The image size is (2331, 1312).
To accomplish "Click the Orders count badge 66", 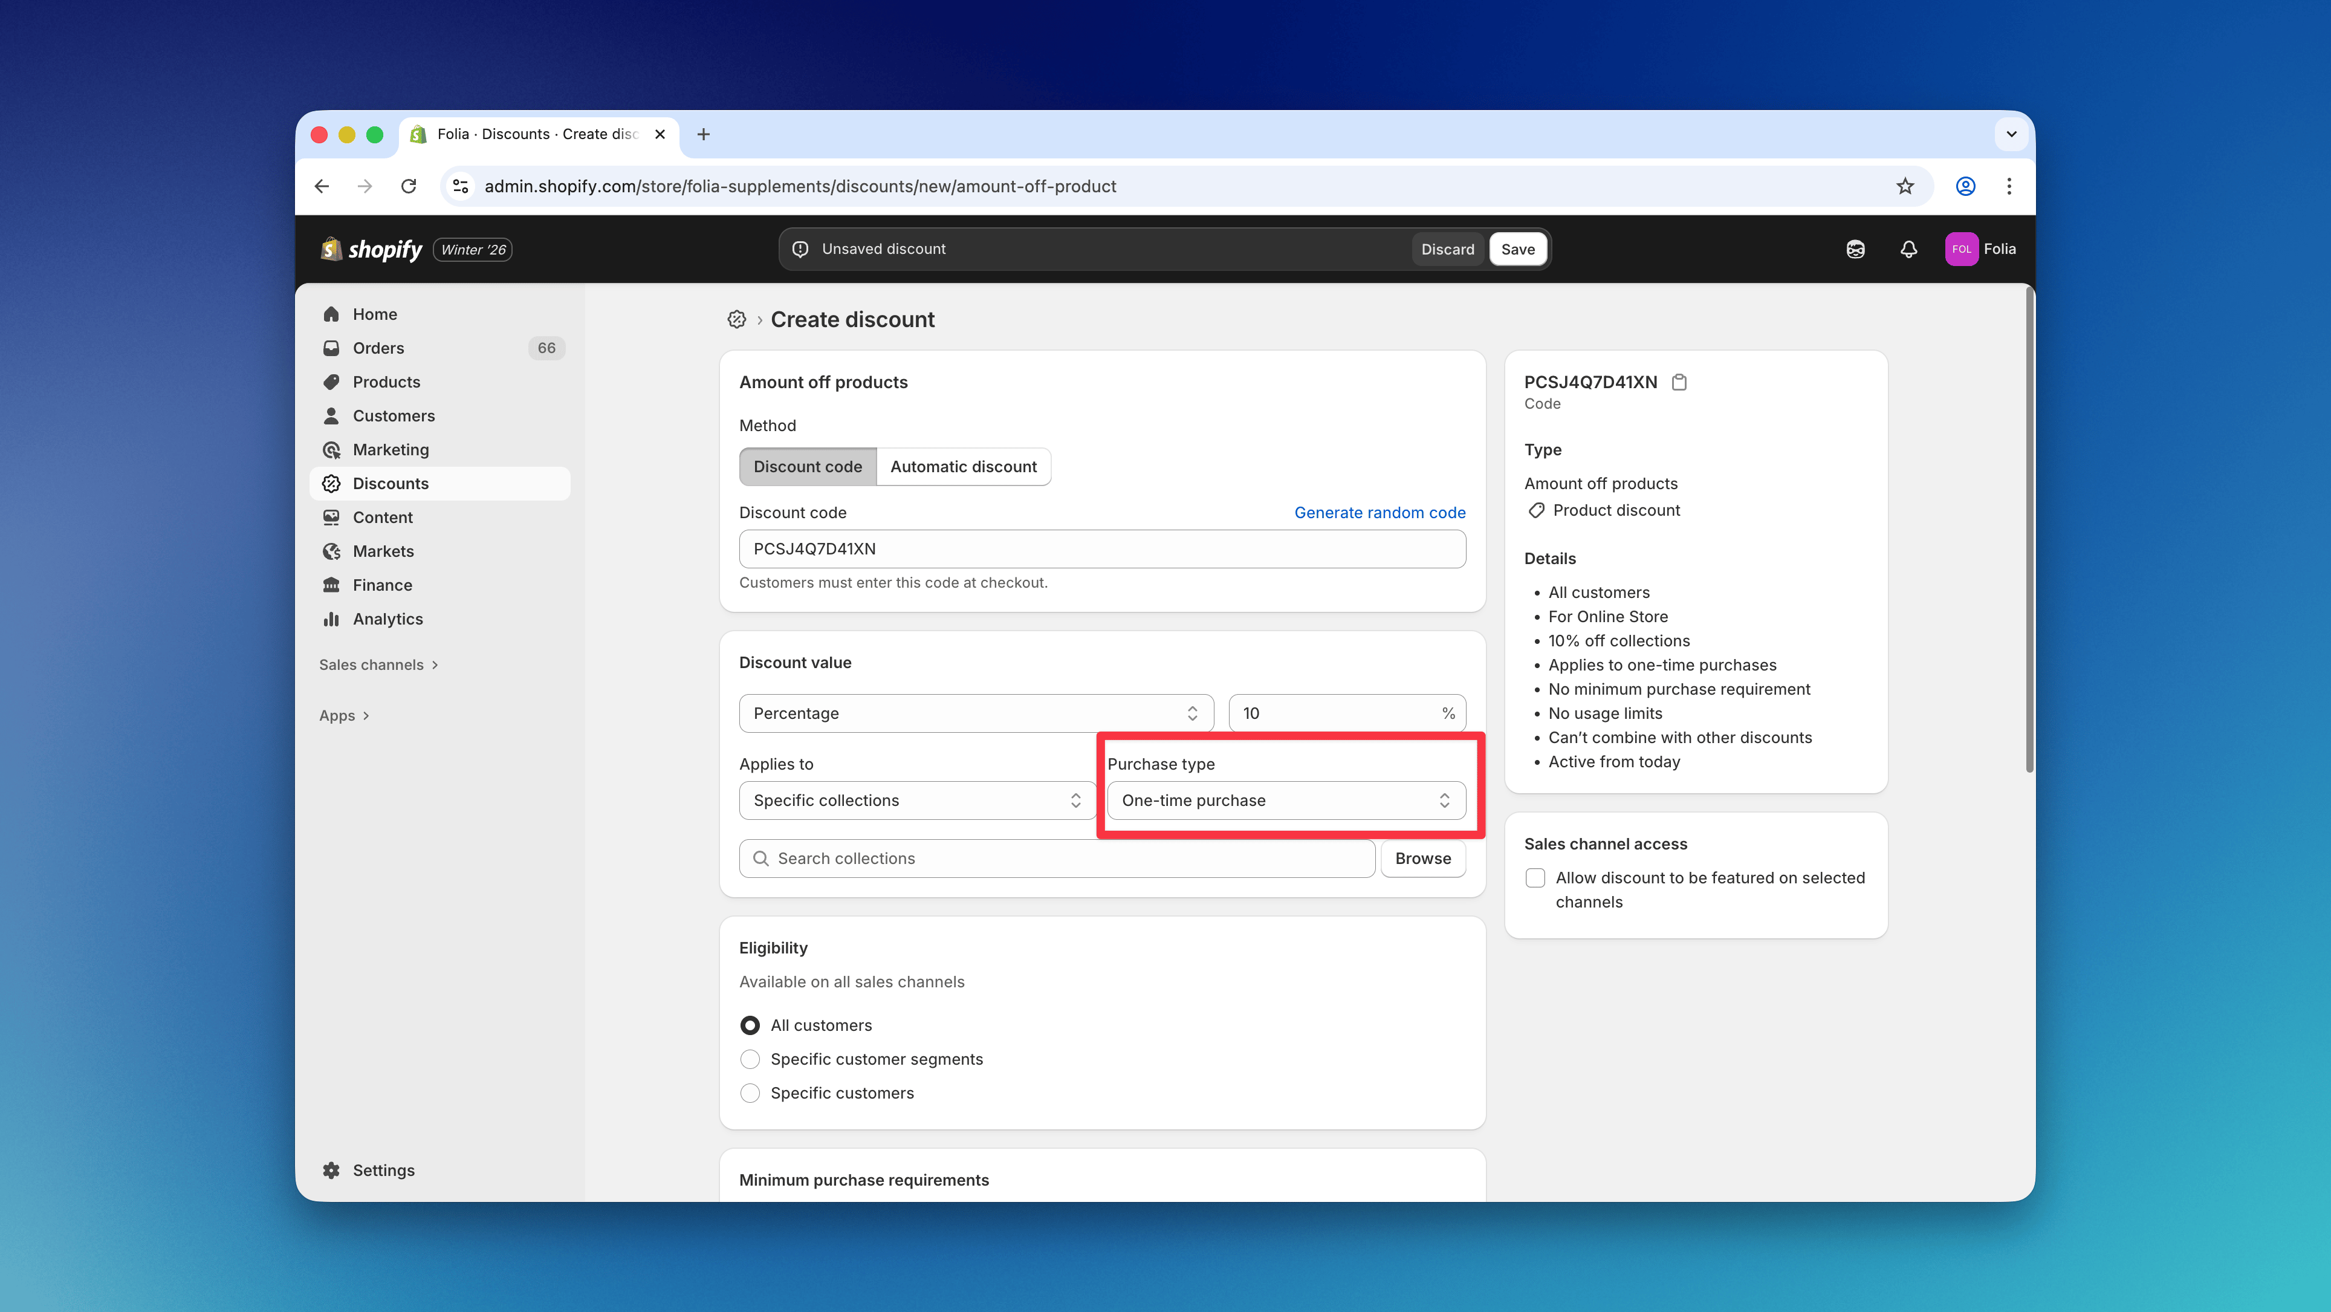I will [546, 348].
